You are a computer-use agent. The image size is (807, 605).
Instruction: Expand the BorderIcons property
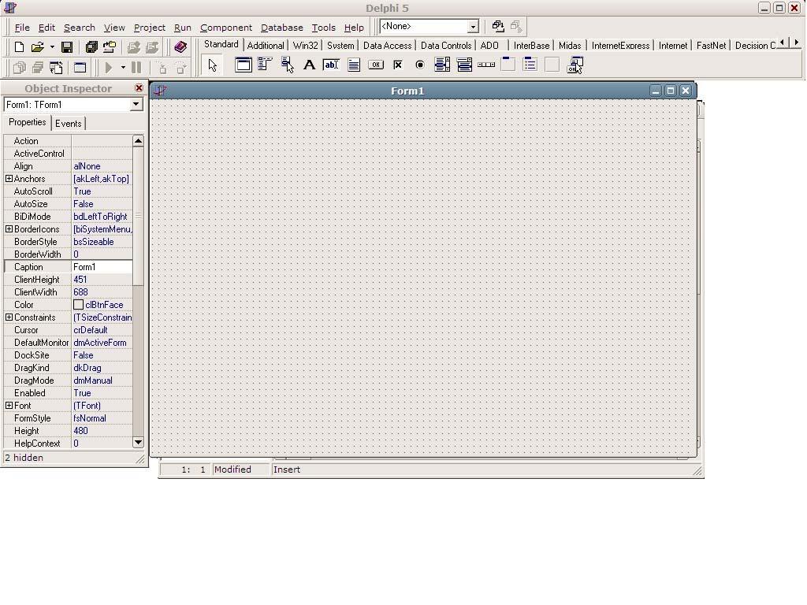coord(9,229)
